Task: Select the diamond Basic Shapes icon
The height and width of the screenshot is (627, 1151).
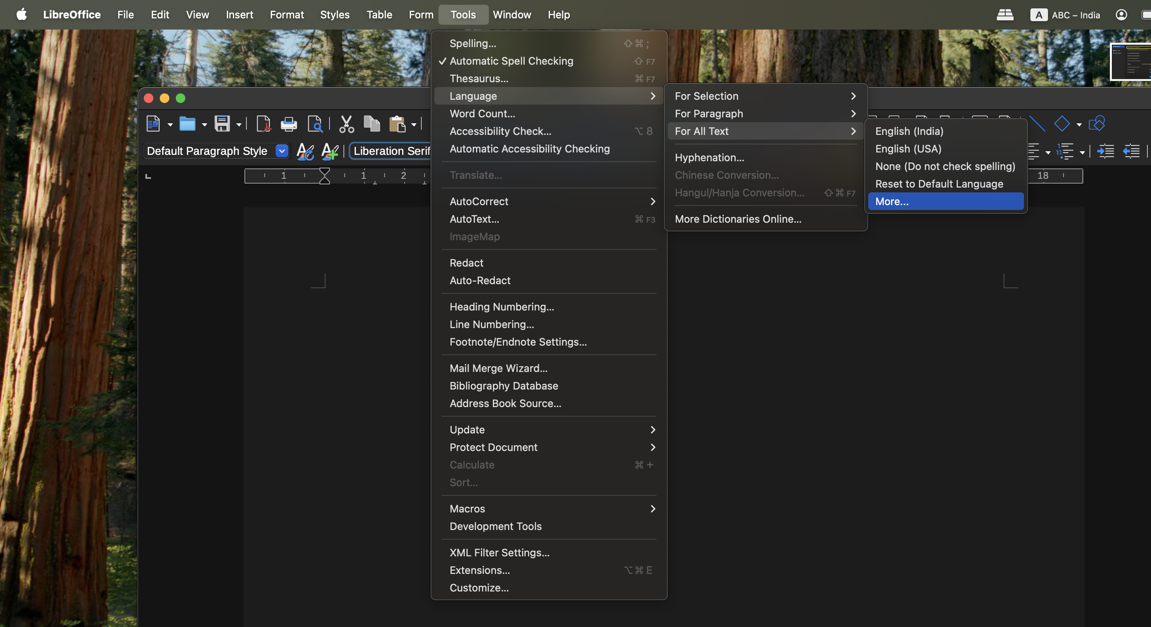Action: (1062, 124)
